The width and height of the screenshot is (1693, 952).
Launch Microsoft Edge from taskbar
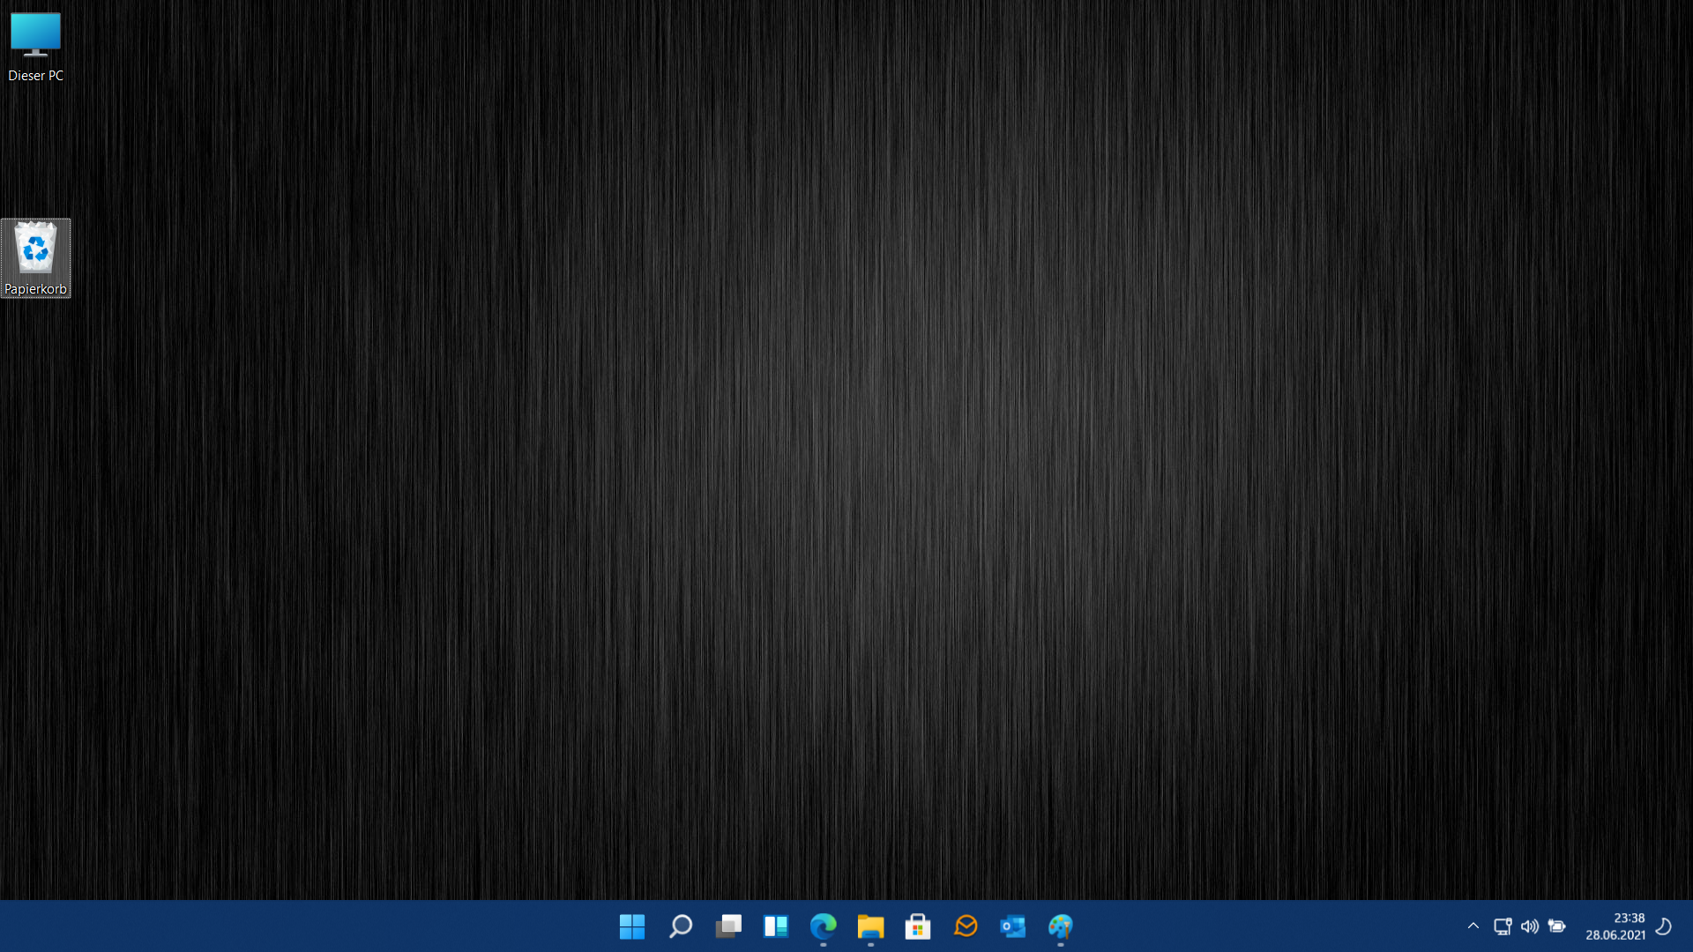[823, 926]
